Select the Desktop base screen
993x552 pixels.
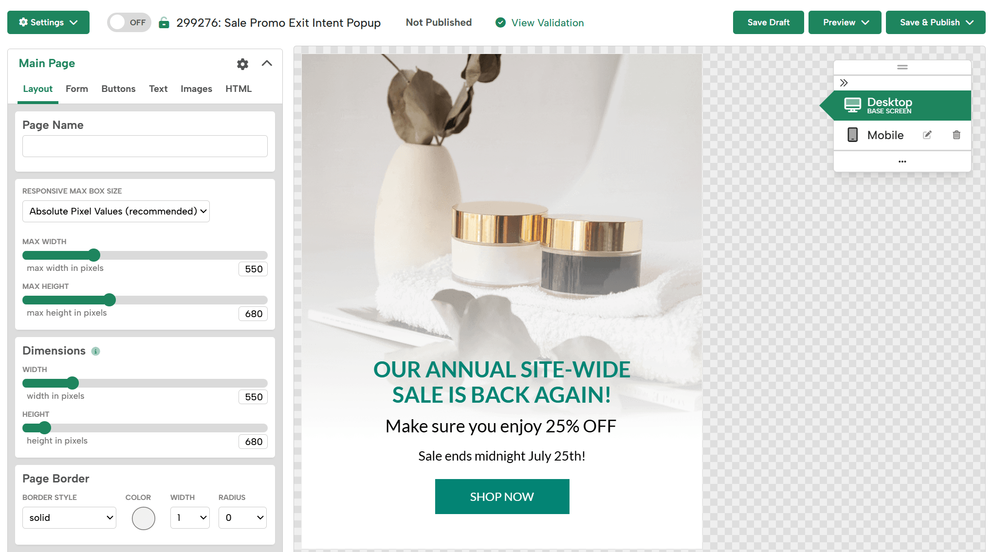tap(896, 106)
